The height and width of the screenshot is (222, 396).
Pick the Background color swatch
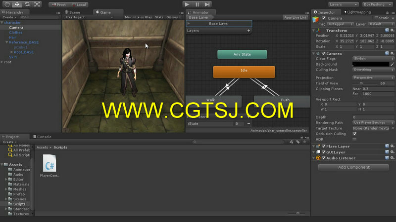371,64
